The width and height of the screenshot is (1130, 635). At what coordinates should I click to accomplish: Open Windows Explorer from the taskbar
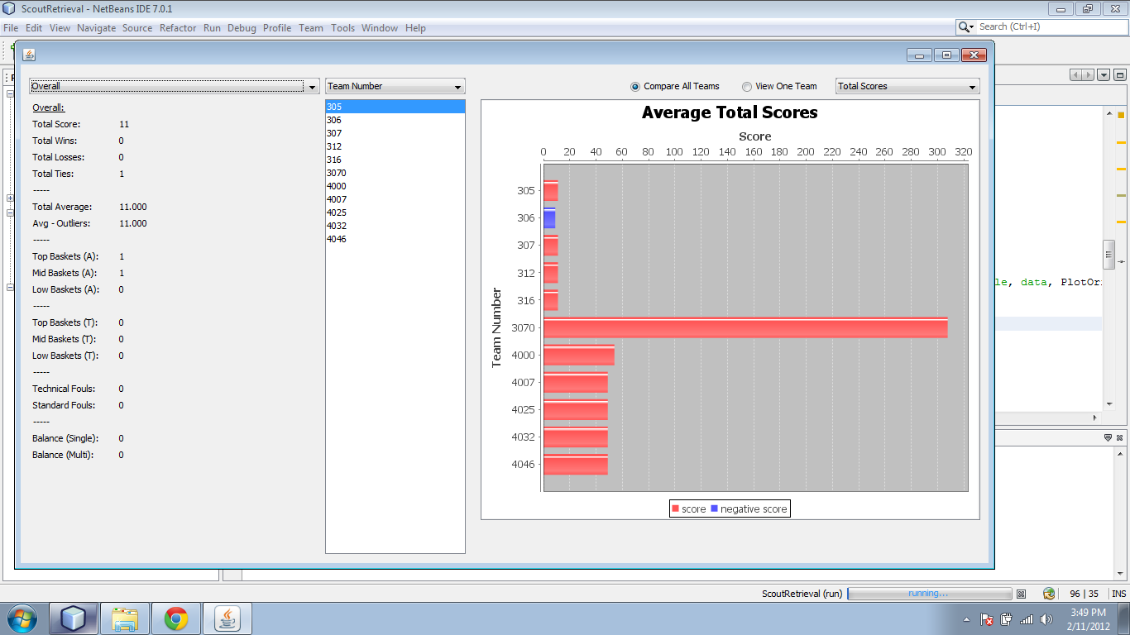(126, 618)
